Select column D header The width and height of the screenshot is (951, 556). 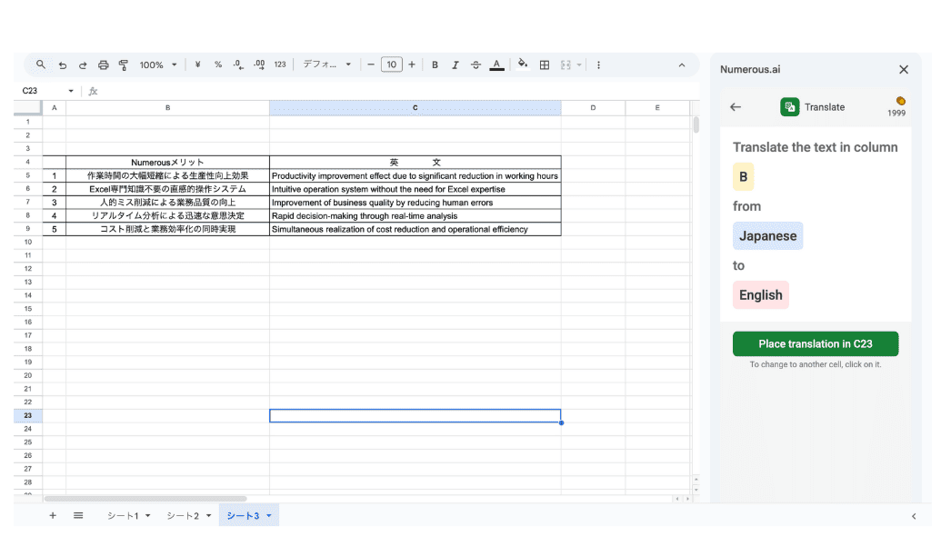pyautogui.click(x=593, y=108)
